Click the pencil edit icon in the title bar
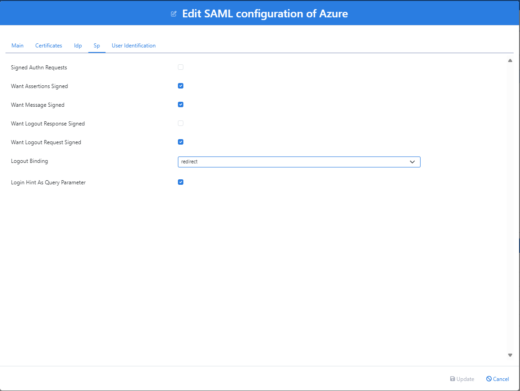Screen dimensions: 520x391 pos(173,14)
